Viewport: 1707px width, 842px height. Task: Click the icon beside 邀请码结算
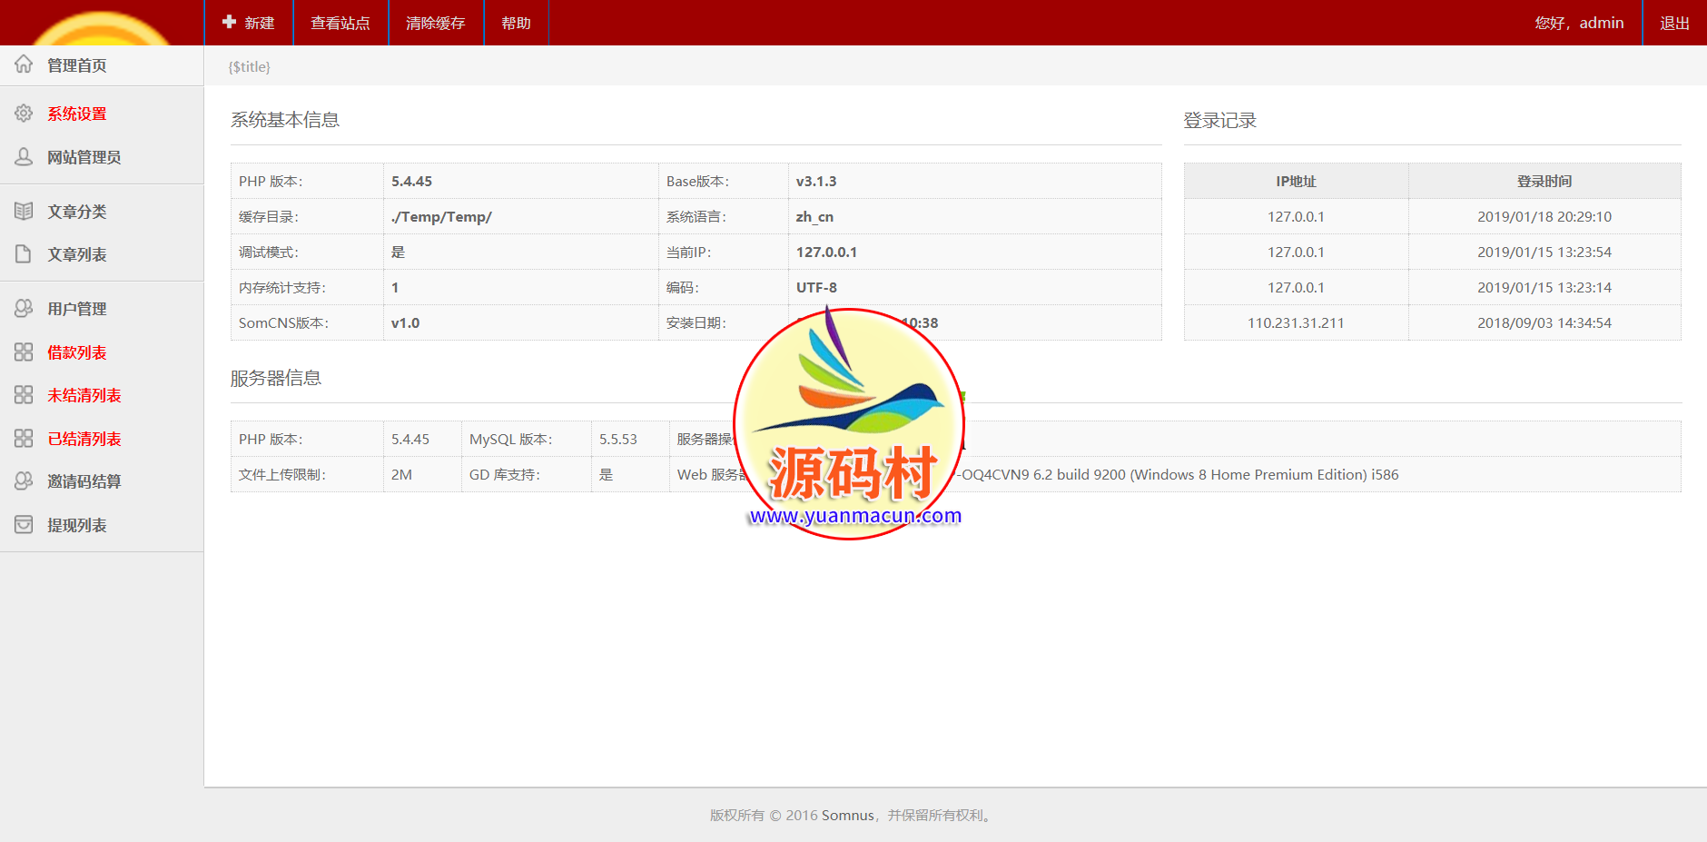[24, 481]
